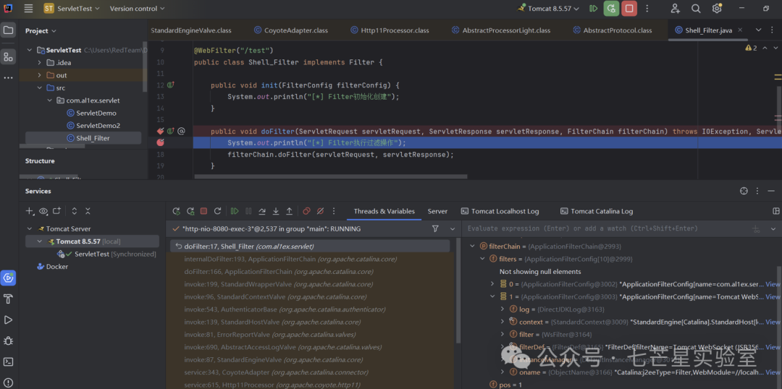Add service with plus icon
The image size is (782, 389).
[30, 211]
